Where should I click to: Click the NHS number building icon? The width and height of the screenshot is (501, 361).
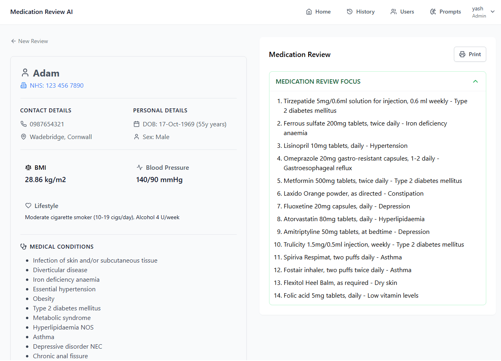pos(24,85)
